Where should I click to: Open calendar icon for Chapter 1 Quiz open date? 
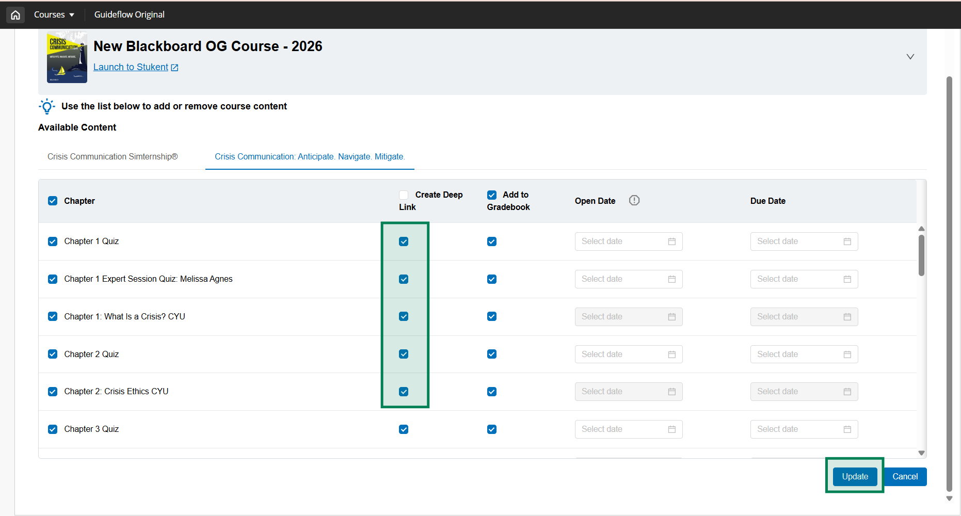(671, 241)
